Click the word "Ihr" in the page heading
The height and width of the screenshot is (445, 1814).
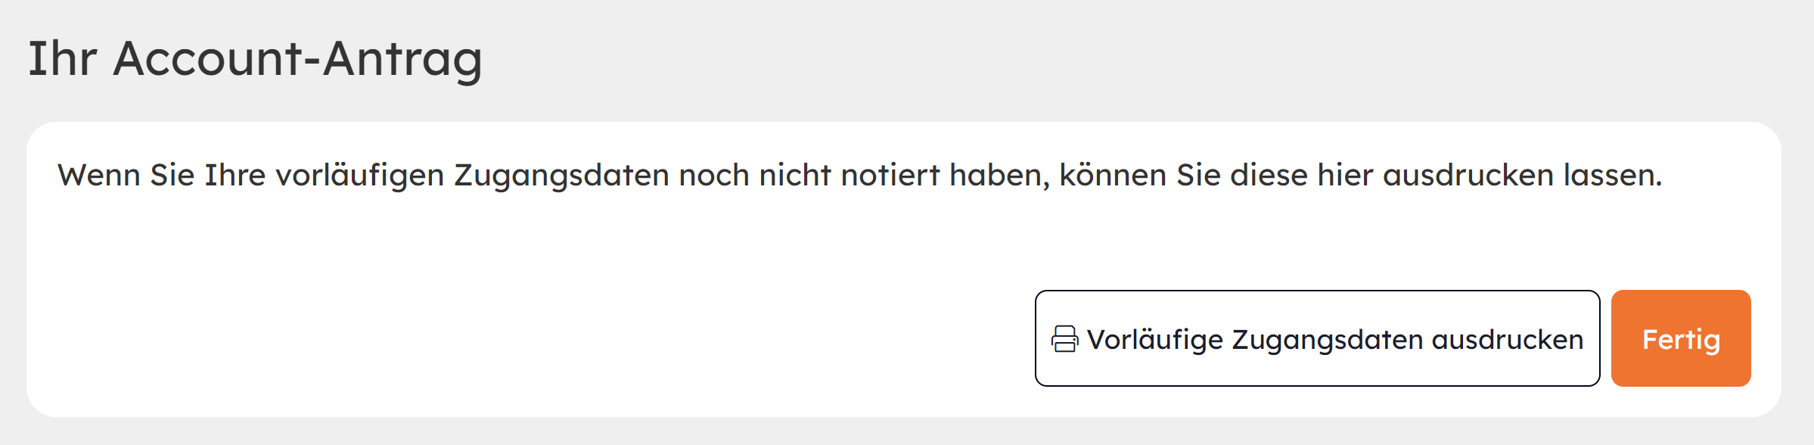point(62,59)
